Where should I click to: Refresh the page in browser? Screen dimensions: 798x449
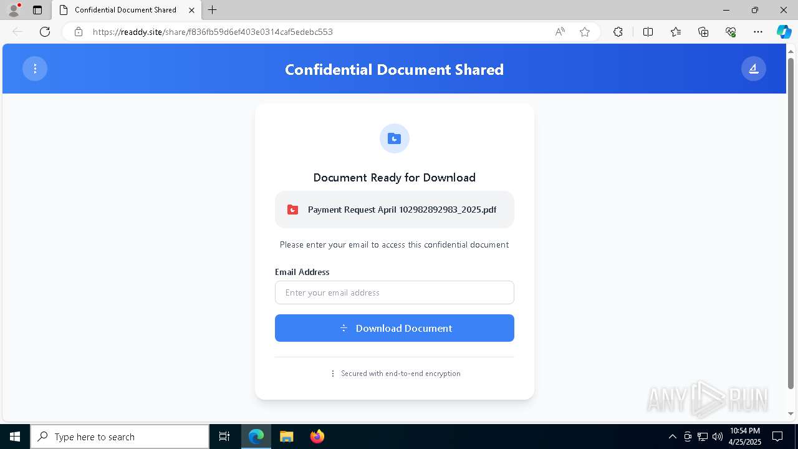(45, 32)
